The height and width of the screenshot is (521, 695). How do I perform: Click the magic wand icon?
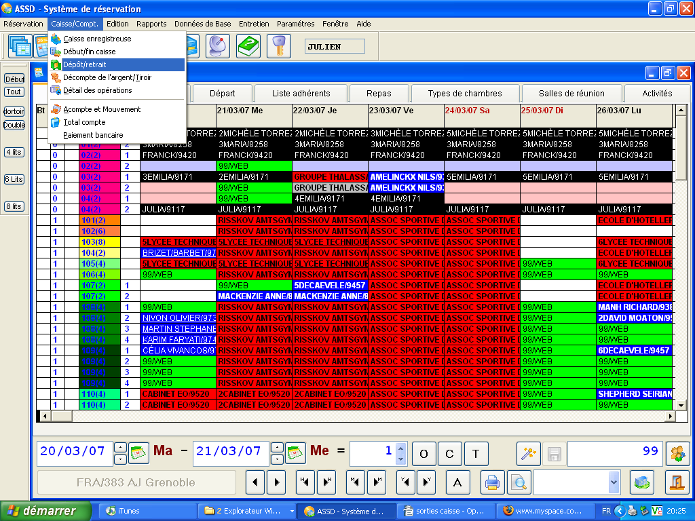coord(528,454)
